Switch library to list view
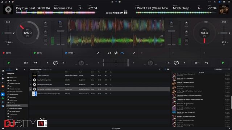The height and width of the screenshot is (130, 232). tap(165, 69)
